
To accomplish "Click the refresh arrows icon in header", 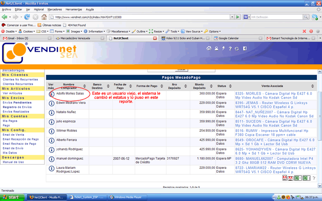I will coord(237,48).
